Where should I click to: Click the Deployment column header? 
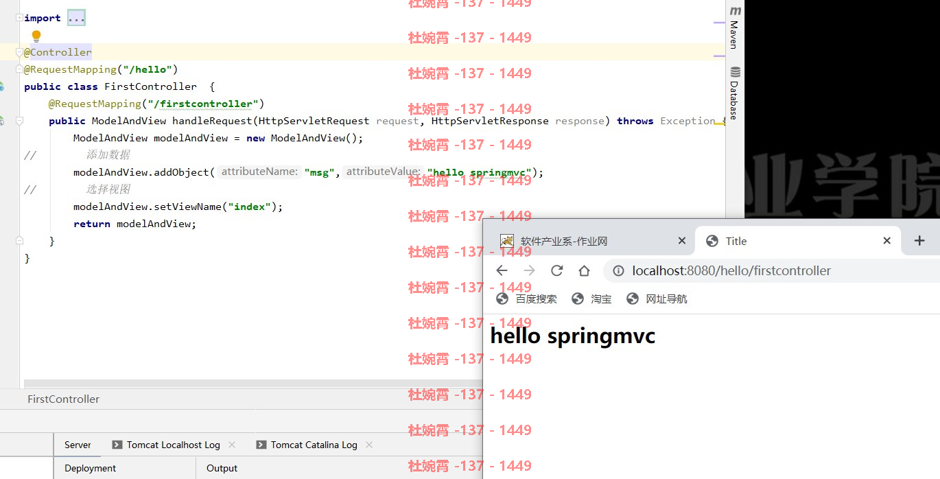click(x=90, y=468)
